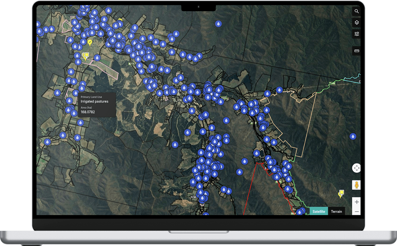The image size is (397, 246).
Task: Select the yellow square marker above the tooltip
Action: coord(87,56)
